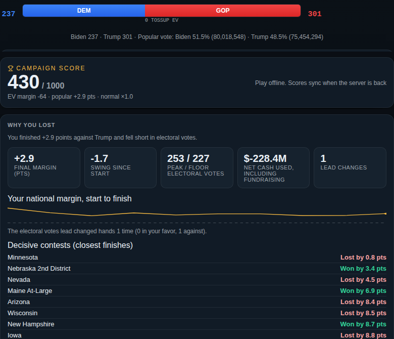Viewport: 394px width, 339px height.
Task: Select the 1 Lead Changes card
Action: (350, 167)
